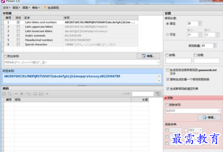Click the first save floppy icon

tap(35, 94)
